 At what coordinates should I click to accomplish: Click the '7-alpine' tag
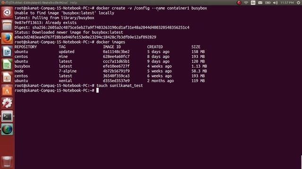67,71
